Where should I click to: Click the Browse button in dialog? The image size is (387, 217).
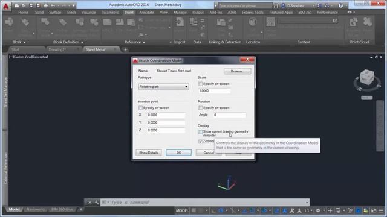tap(238, 71)
